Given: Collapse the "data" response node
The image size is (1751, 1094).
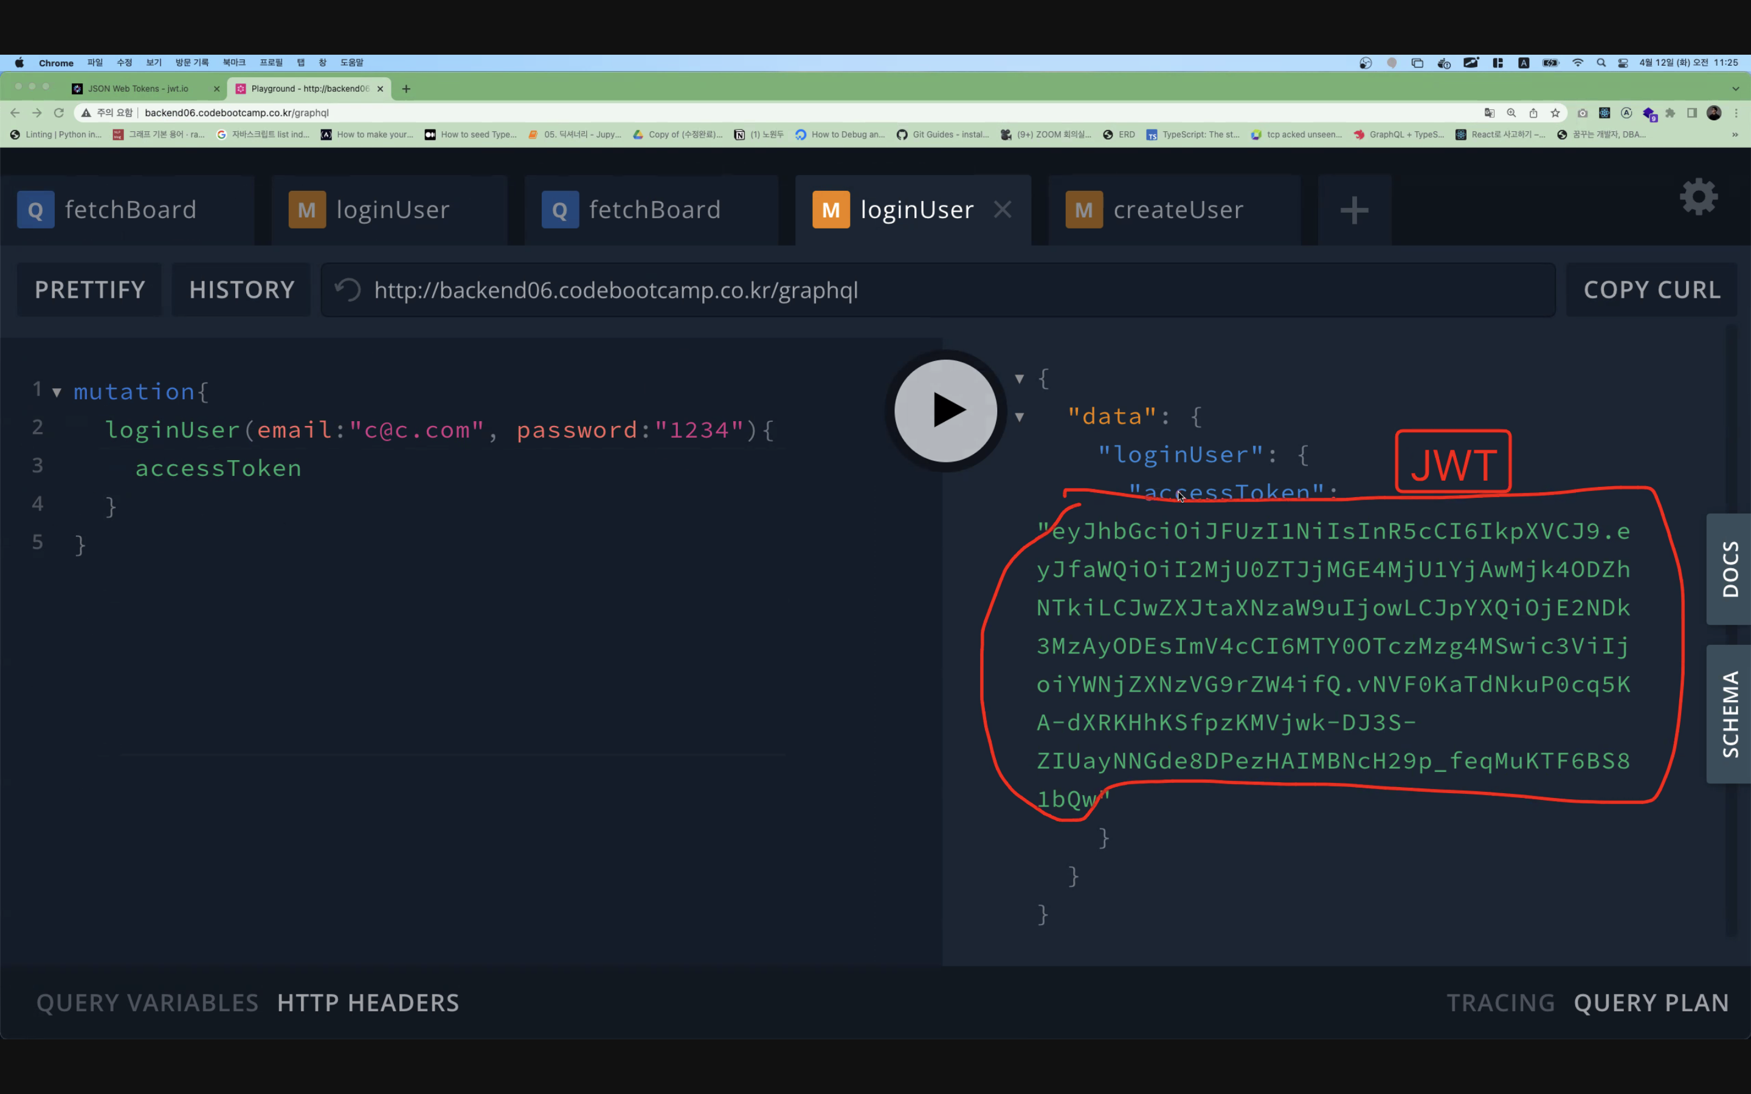Looking at the screenshot, I should click(1020, 417).
